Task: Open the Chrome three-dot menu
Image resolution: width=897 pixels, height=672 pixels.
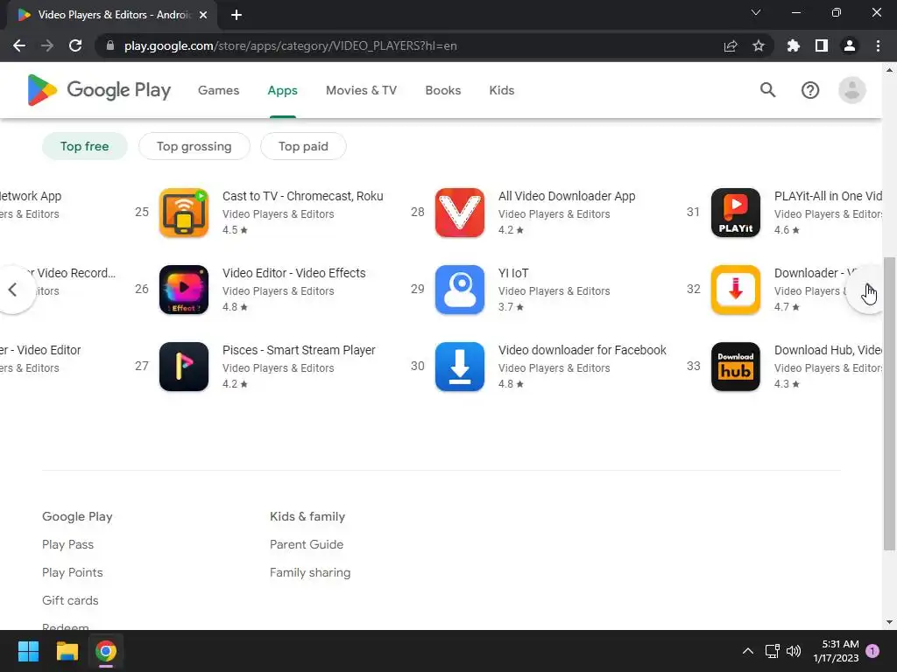Action: pos(878,45)
